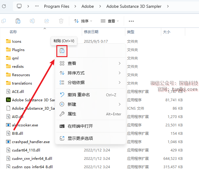Viewport: 199px width, 170px height.
Task: Click the delete trash icon in toolbar
Action: click(61, 21)
